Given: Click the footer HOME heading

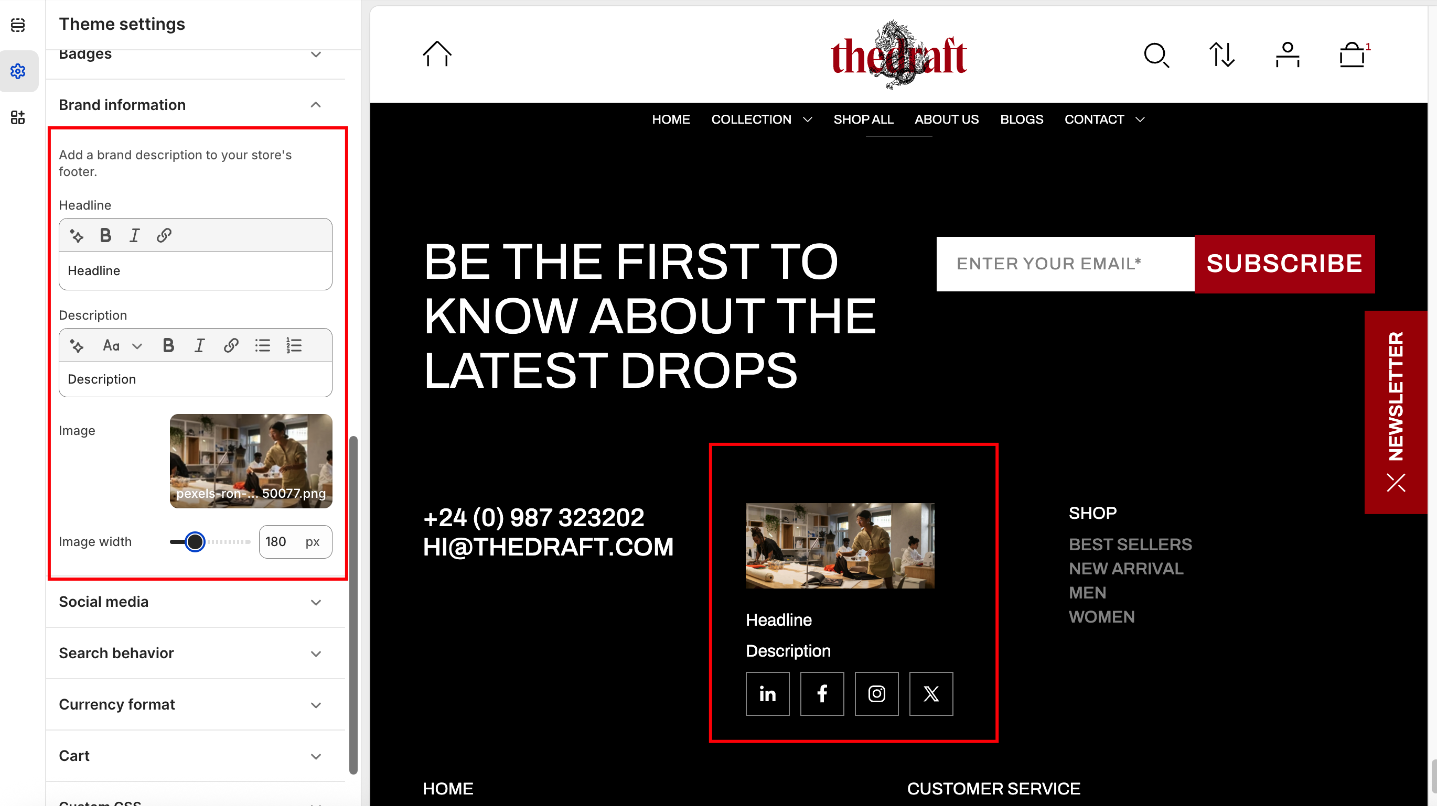Looking at the screenshot, I should click(447, 789).
